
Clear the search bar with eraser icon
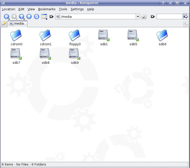[153, 16]
